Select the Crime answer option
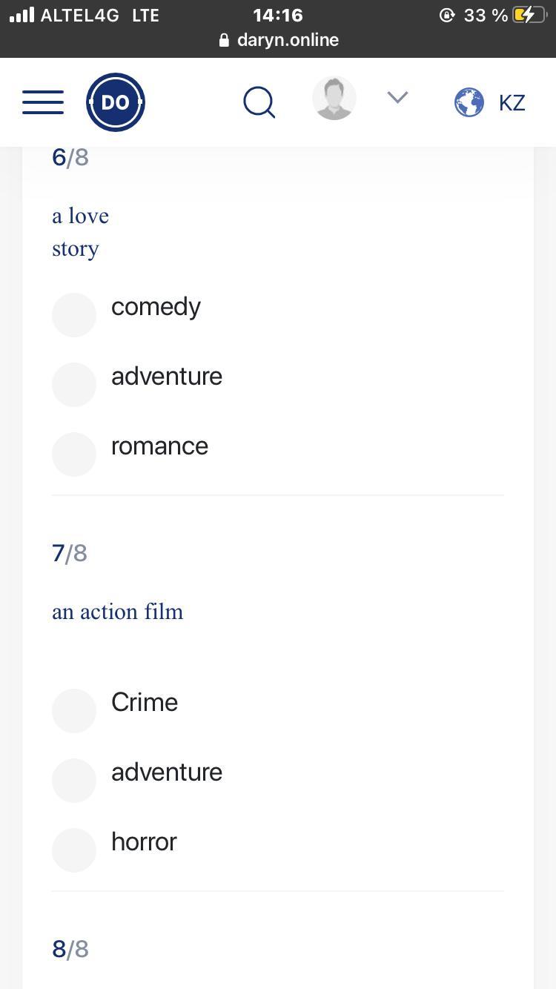The height and width of the screenshot is (989, 556). [x=74, y=711]
